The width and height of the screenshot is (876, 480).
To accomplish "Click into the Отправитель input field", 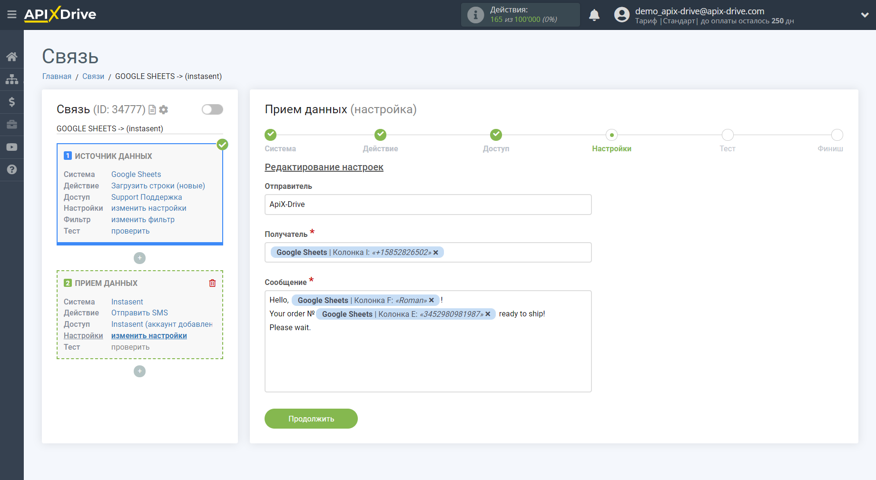I will (x=428, y=205).
